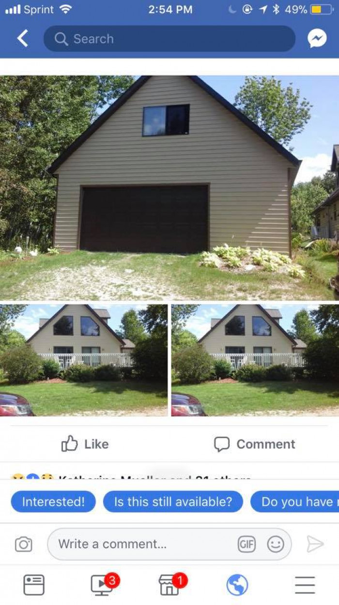Screen dimensions: 339x605
Task: Open the hamburger menu tab
Action: pos(305,585)
